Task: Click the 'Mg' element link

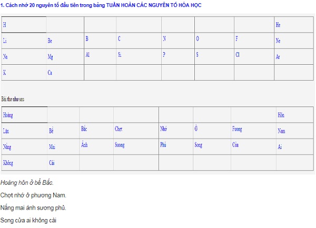Action: coord(50,57)
